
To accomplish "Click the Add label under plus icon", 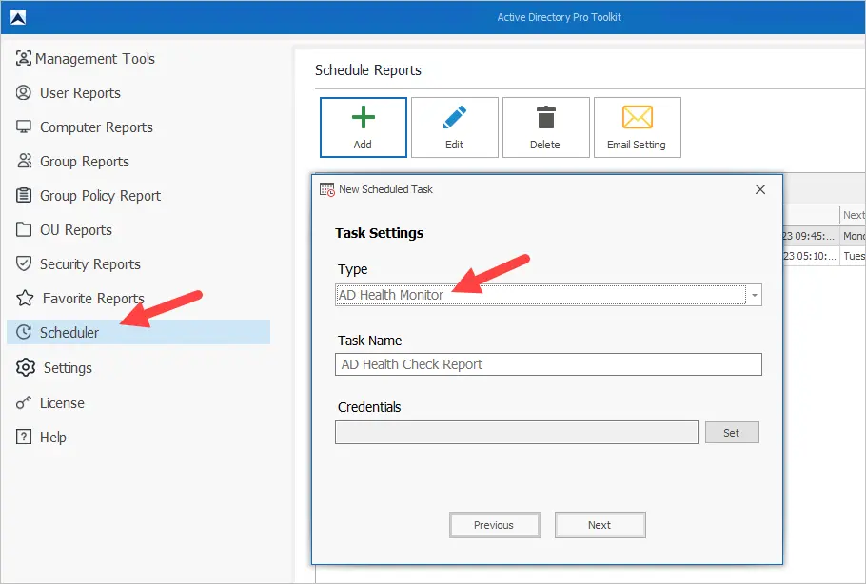I will tap(363, 145).
